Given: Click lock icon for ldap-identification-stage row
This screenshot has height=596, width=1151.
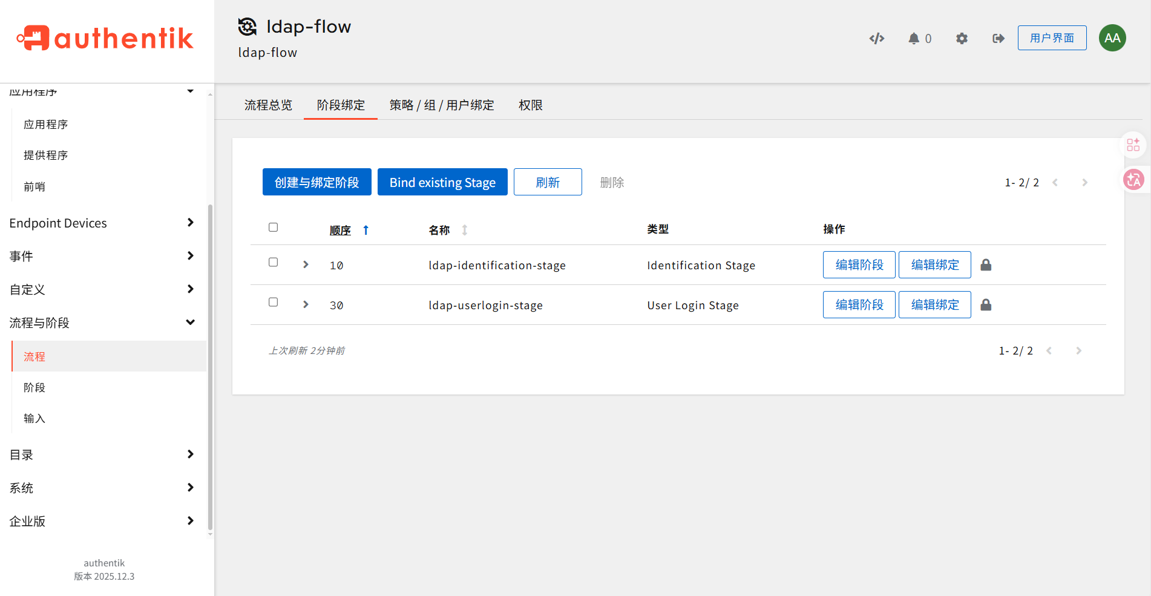Looking at the screenshot, I should tap(986, 265).
